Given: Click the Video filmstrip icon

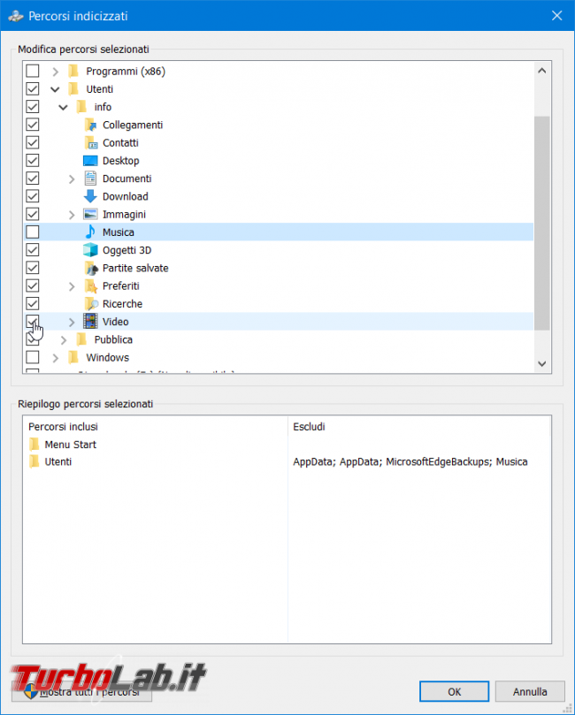Looking at the screenshot, I should tap(90, 322).
